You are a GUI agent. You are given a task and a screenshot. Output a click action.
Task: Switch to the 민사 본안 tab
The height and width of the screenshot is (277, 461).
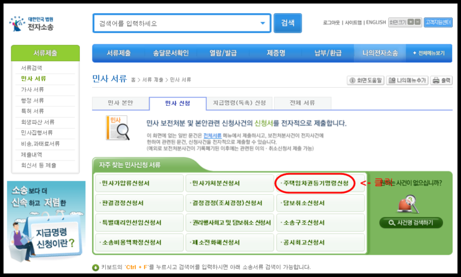pos(120,103)
